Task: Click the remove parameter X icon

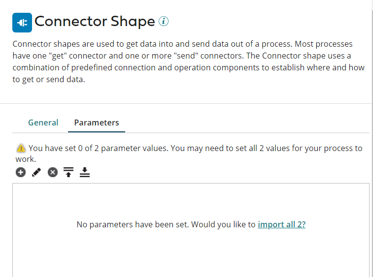Action: tap(52, 172)
